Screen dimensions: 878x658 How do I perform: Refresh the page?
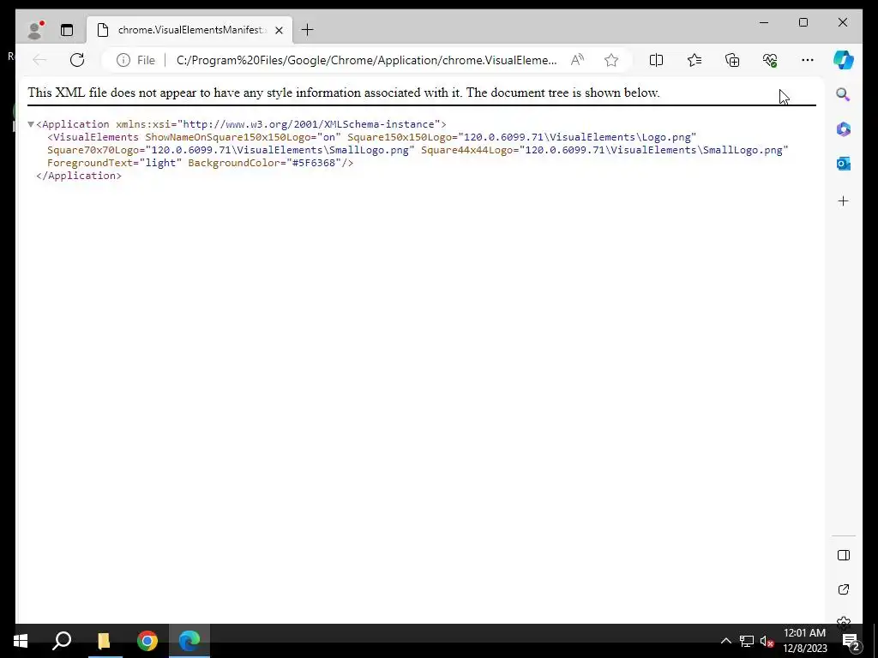click(x=77, y=60)
